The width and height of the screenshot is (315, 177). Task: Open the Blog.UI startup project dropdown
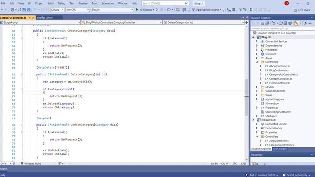pos(112,10)
